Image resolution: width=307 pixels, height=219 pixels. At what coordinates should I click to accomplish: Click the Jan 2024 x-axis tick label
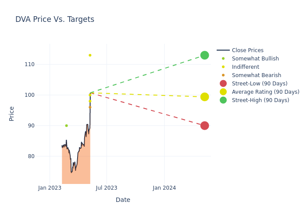click(164, 188)
